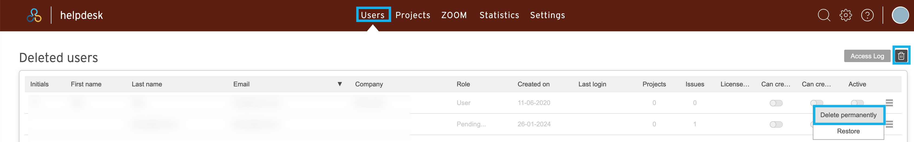Viewport: 914px width, 142px height.
Task: Open the Statistics page
Action: point(499,15)
